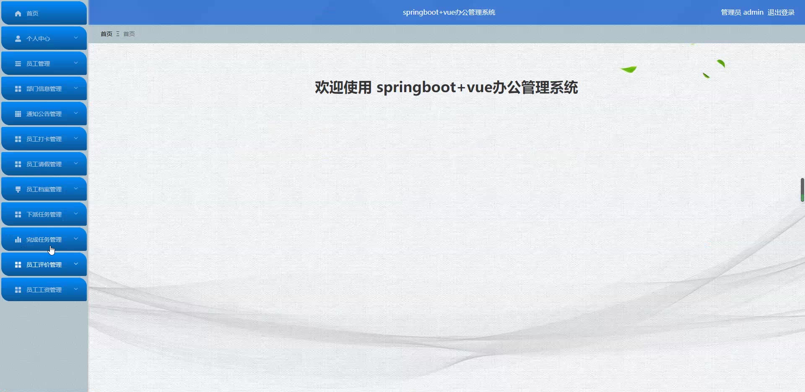Expand 通知公告管理 with its chevron arrow
The width and height of the screenshot is (805, 392).
pos(76,113)
